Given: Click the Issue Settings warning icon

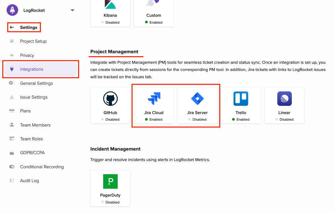Looking at the screenshot, I should [12, 97].
